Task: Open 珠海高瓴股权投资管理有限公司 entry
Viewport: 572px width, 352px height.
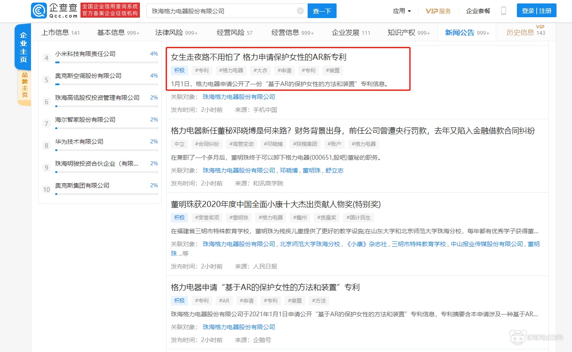Action: pos(97,98)
